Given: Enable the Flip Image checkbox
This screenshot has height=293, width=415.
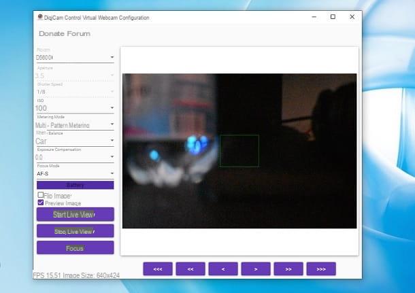Looking at the screenshot, I should click(41, 195).
